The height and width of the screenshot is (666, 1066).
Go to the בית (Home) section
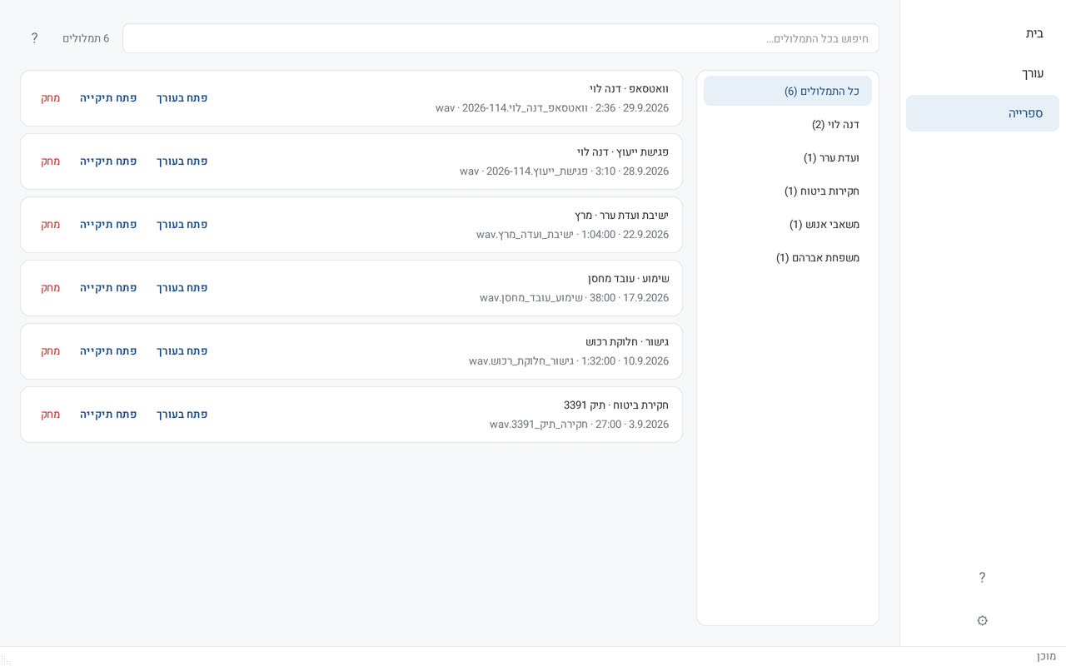(983, 33)
